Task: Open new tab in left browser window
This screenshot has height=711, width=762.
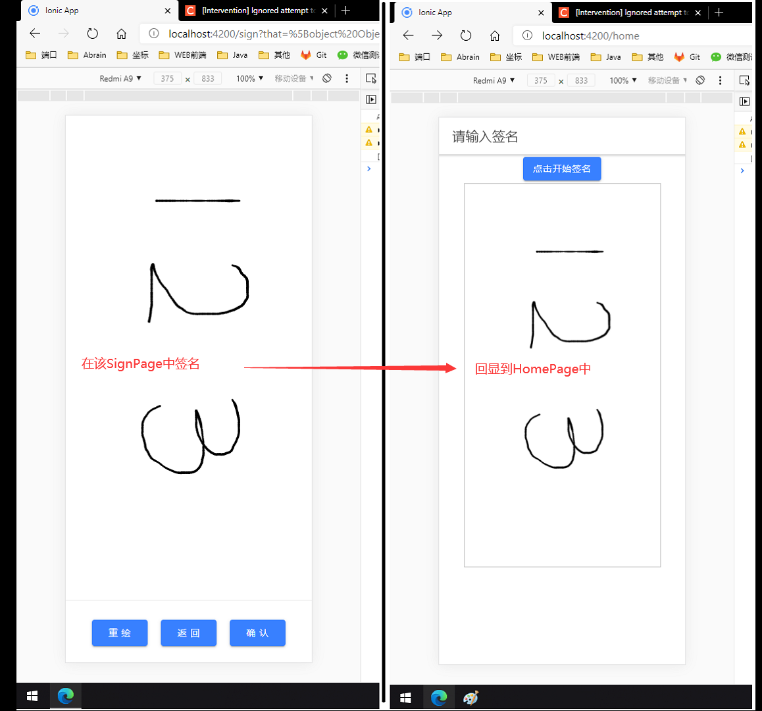Action: [x=345, y=11]
